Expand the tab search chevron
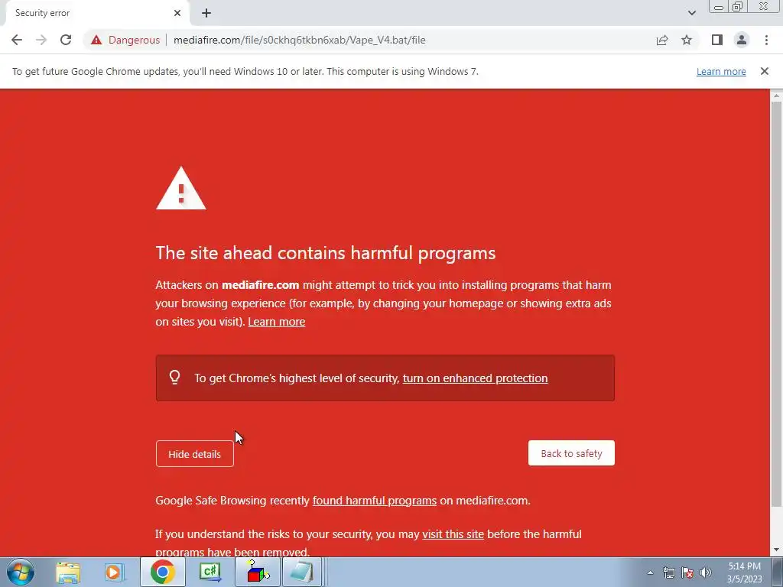This screenshot has width=783, height=587. pos(691,13)
